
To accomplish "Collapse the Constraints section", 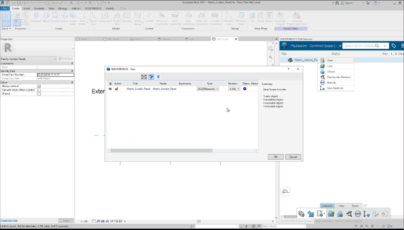I will tap(72, 63).
